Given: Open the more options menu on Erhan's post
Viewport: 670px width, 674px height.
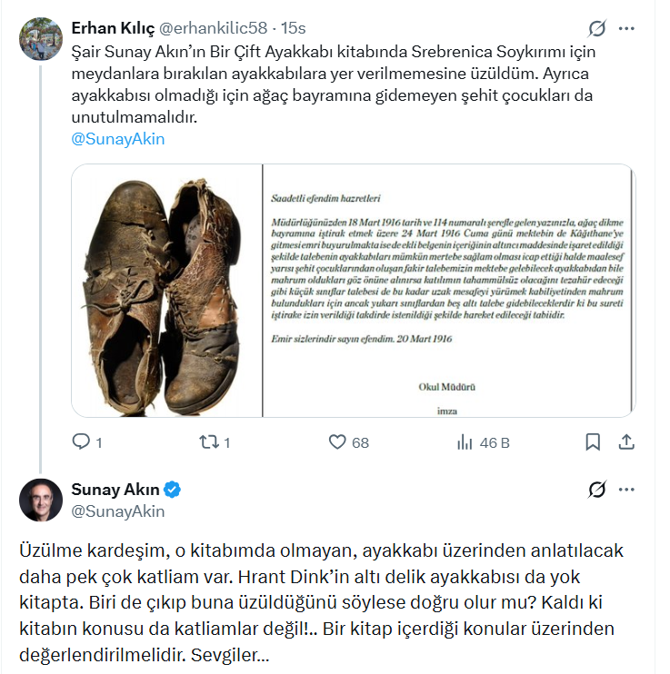Looking at the screenshot, I should point(626,28).
